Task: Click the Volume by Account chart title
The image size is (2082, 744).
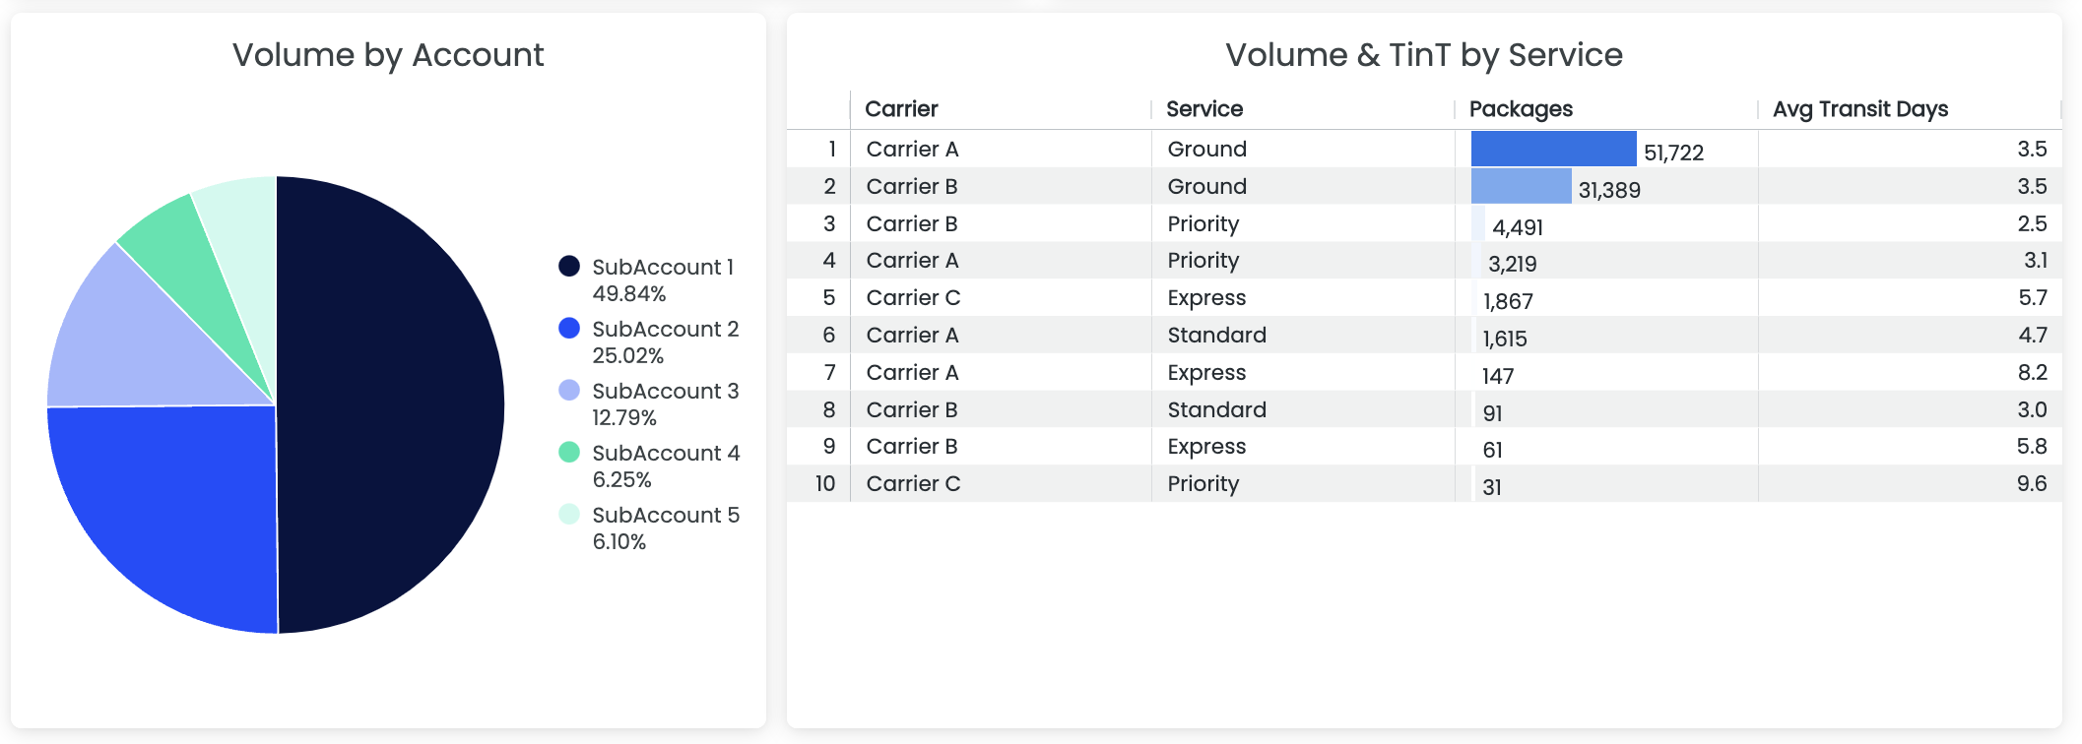Action: pos(388,55)
